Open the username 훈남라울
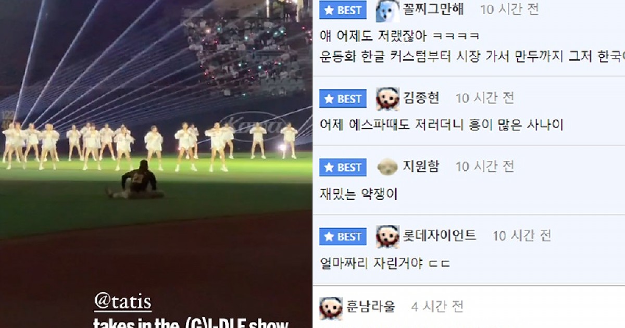Image resolution: width=625 pixels, height=328 pixels. [x=371, y=306]
